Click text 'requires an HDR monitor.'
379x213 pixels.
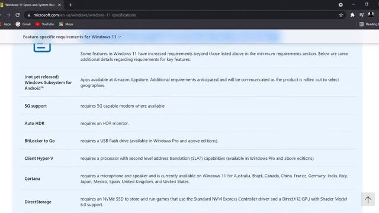pyautogui.click(x=104, y=123)
